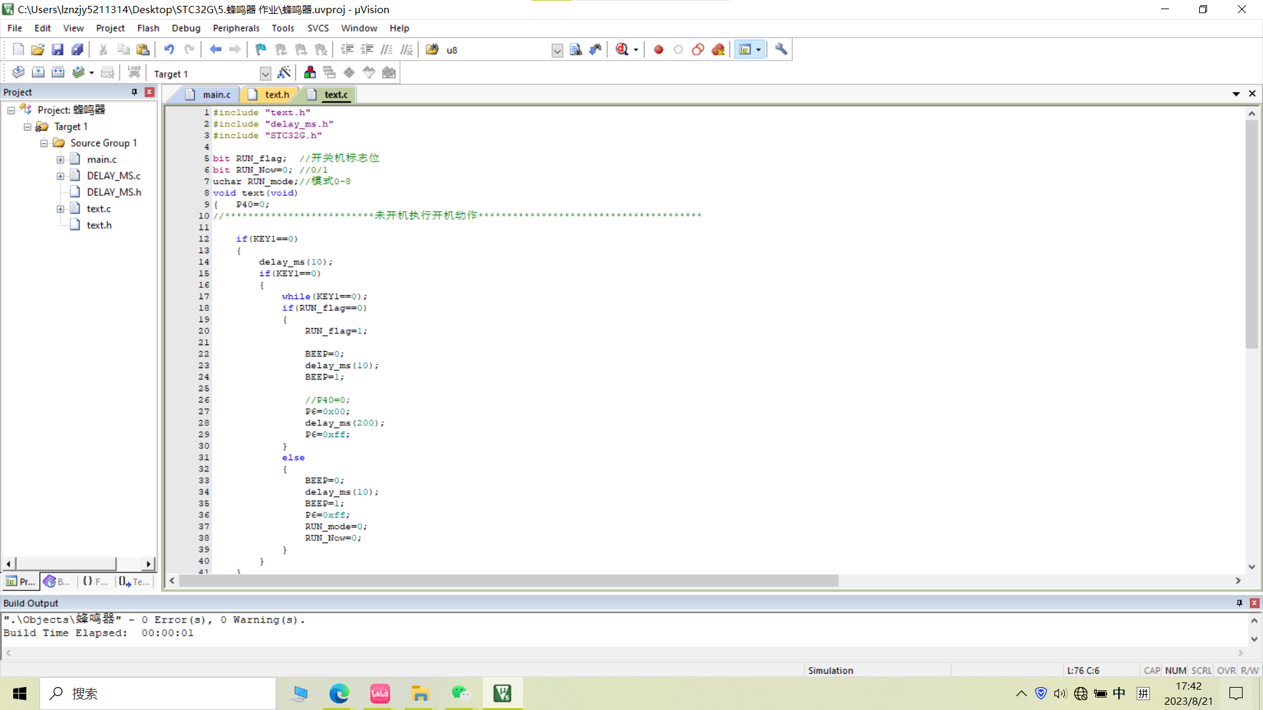
Task: Collapse the Project: 蜂鸣器 tree node
Action: tap(11, 110)
